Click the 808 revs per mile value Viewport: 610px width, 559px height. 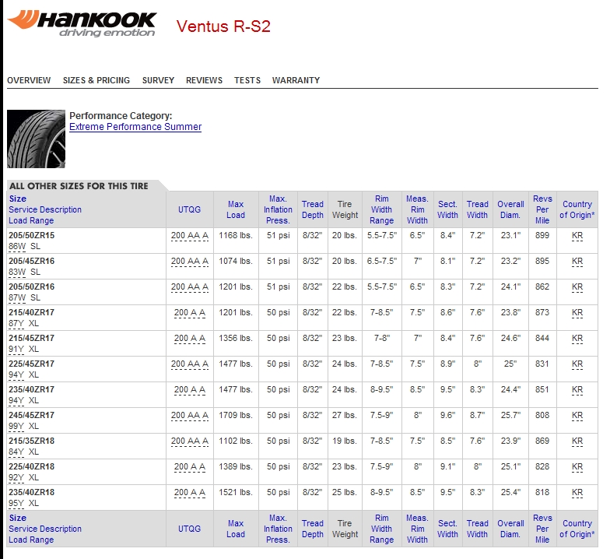(x=542, y=415)
